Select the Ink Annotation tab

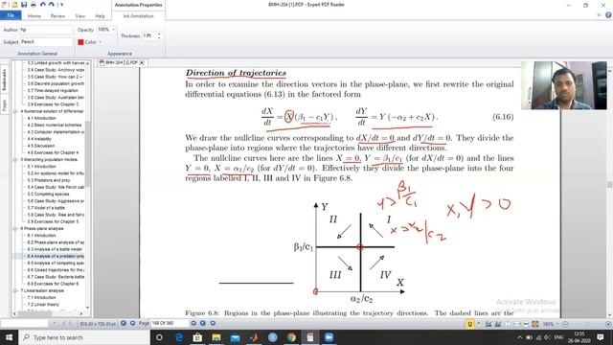tap(138, 16)
